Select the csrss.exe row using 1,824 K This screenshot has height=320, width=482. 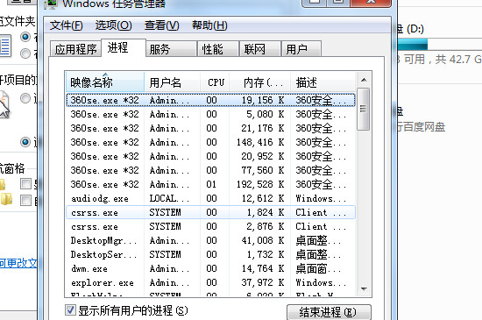pyautogui.click(x=210, y=212)
